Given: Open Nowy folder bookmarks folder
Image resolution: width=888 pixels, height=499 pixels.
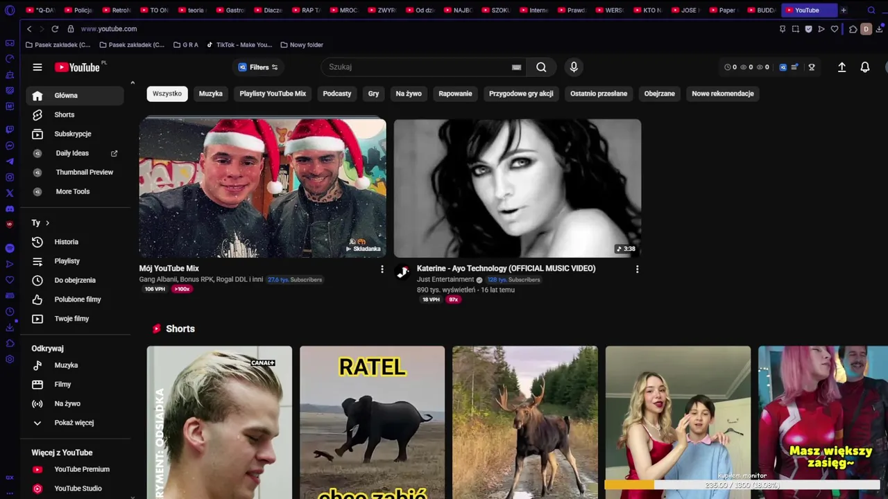Looking at the screenshot, I should tap(302, 45).
